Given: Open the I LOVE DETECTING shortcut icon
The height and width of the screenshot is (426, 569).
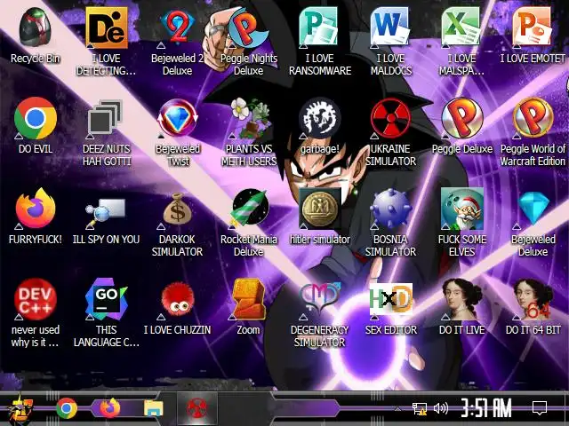Looking at the screenshot, I should (106, 28).
